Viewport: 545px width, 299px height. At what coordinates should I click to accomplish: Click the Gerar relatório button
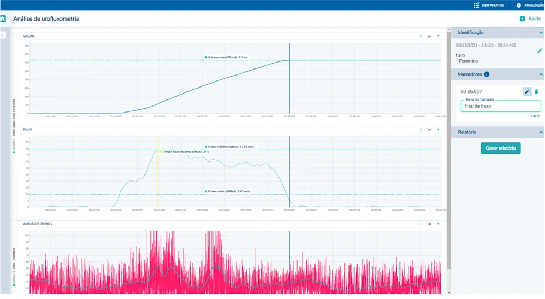coord(500,148)
